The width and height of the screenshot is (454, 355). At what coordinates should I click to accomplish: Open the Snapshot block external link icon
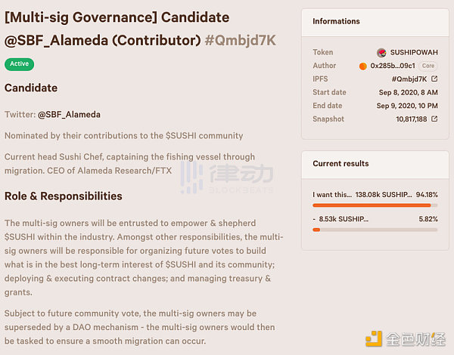[x=434, y=119]
